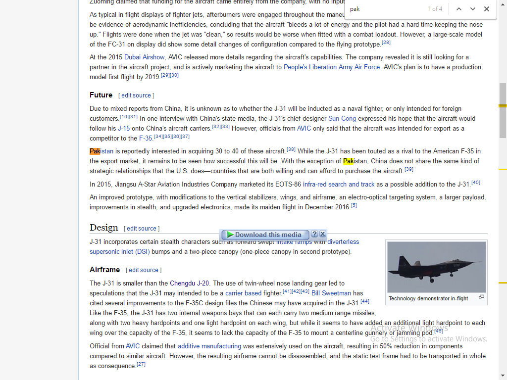The height and width of the screenshot is (380, 507).
Task: Click edit source next to Future heading
Action: point(136,95)
